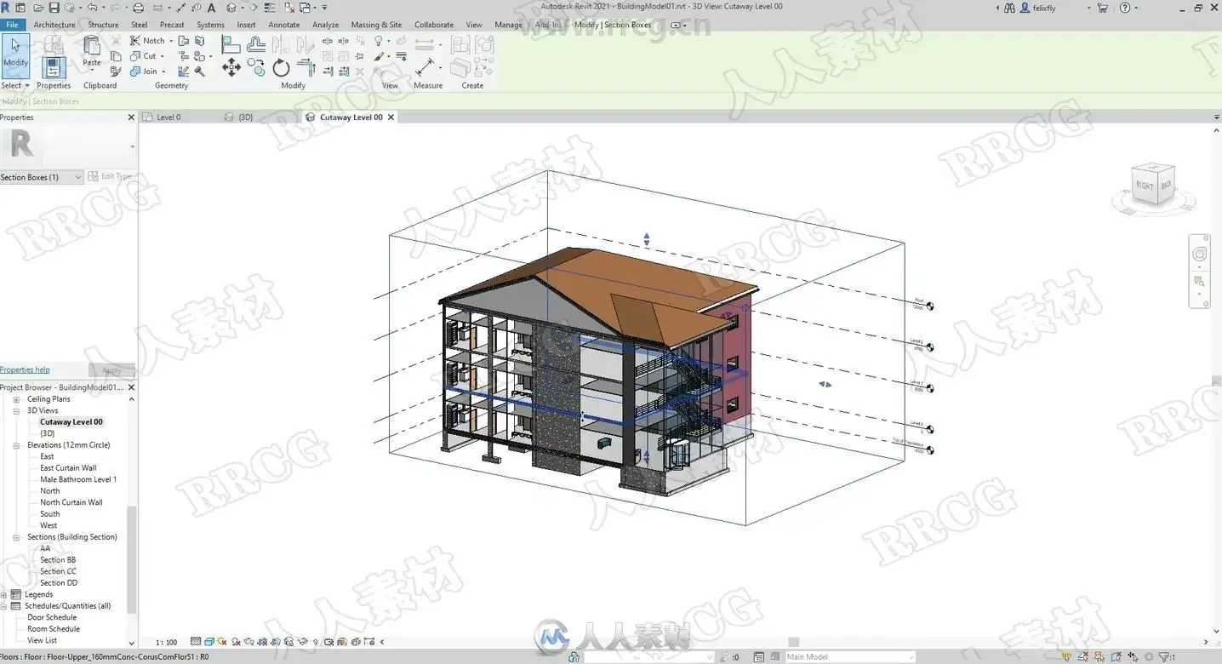Undo the last action in quick access toolbar

pos(92,8)
